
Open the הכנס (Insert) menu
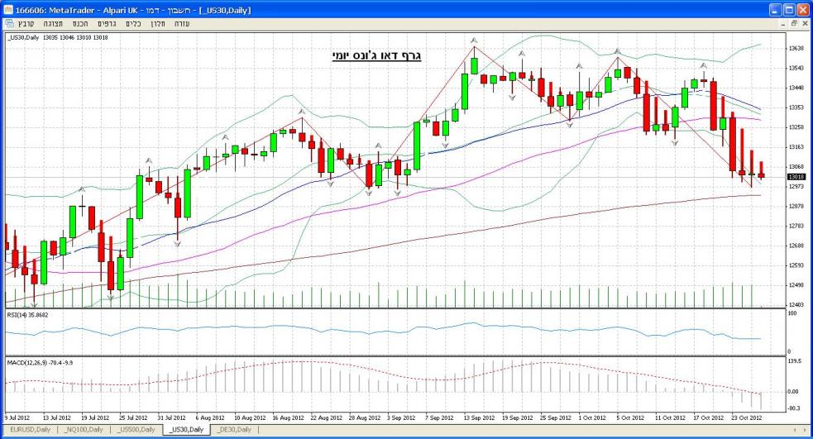pyautogui.click(x=79, y=24)
